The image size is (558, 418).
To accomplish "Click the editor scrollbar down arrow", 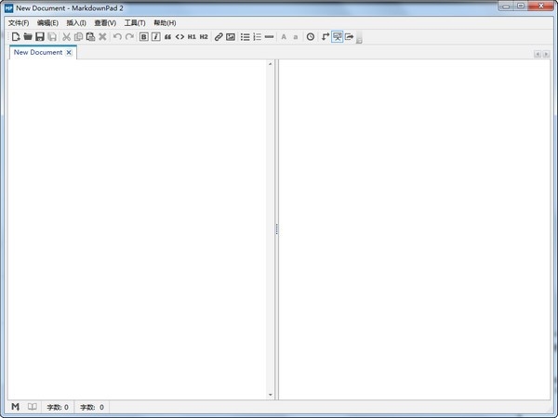I will [x=270, y=395].
